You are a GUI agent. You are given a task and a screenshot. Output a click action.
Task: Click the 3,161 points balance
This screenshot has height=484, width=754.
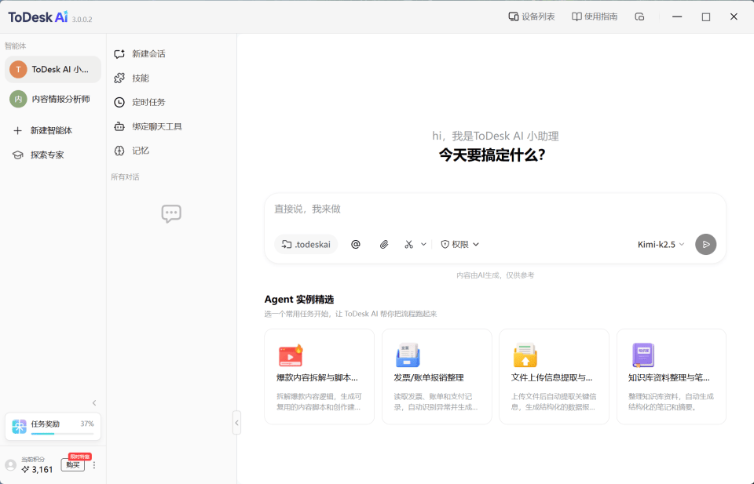pos(37,470)
